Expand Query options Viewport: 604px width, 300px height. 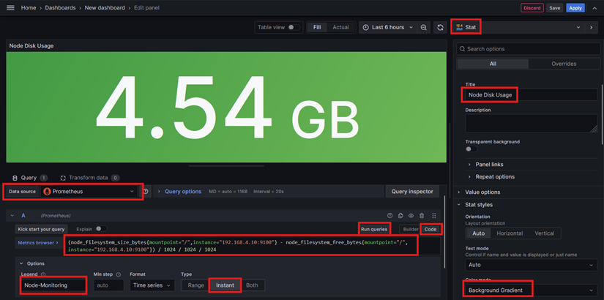point(183,192)
